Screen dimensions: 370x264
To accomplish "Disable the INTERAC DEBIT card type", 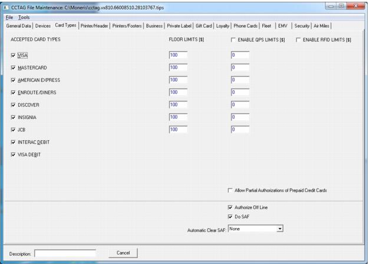I will pos(14,142).
